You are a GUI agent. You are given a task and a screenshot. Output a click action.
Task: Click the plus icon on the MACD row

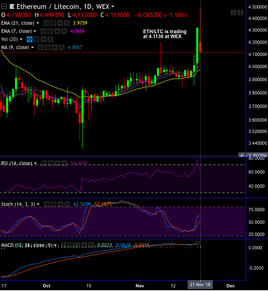[x=84, y=245]
